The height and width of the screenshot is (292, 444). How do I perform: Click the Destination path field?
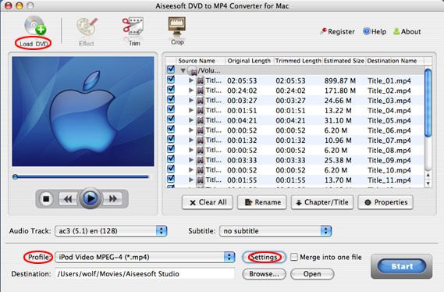click(x=144, y=274)
